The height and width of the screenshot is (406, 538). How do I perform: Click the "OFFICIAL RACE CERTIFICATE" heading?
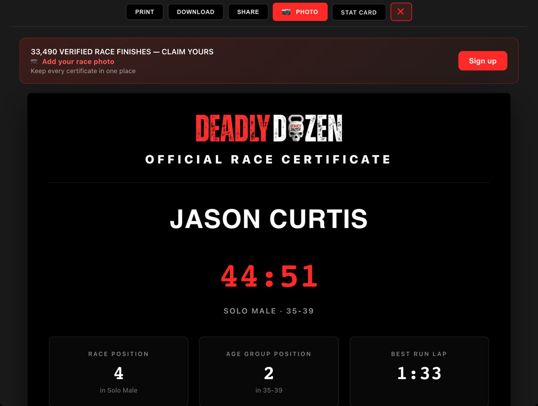coord(269,159)
